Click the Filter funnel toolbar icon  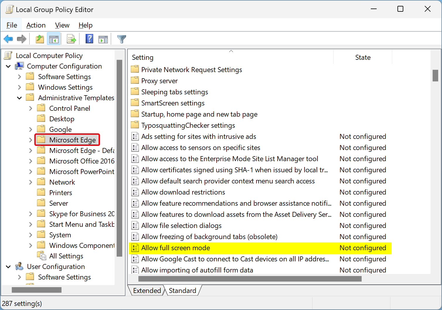(x=121, y=39)
